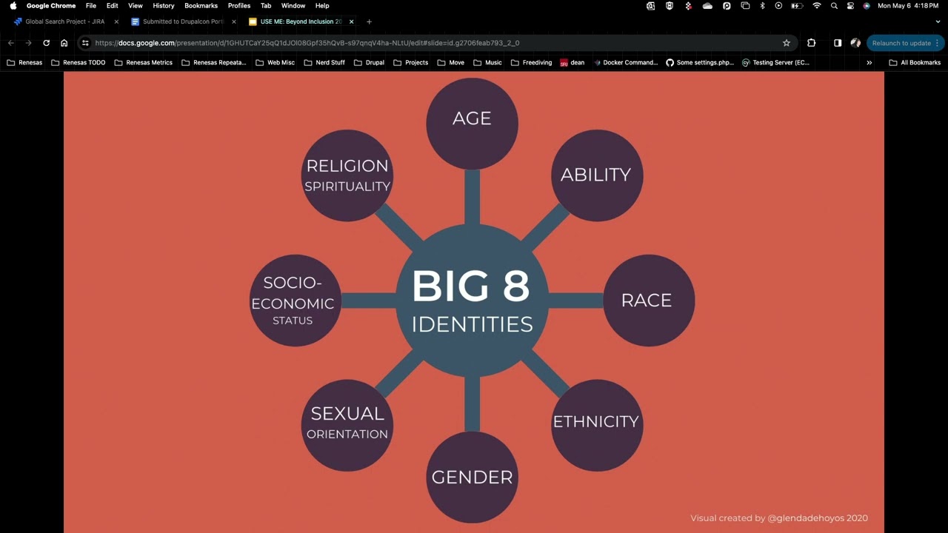The image size is (948, 533).
Task: Open the Bluetooth menu bar icon
Action: click(762, 5)
